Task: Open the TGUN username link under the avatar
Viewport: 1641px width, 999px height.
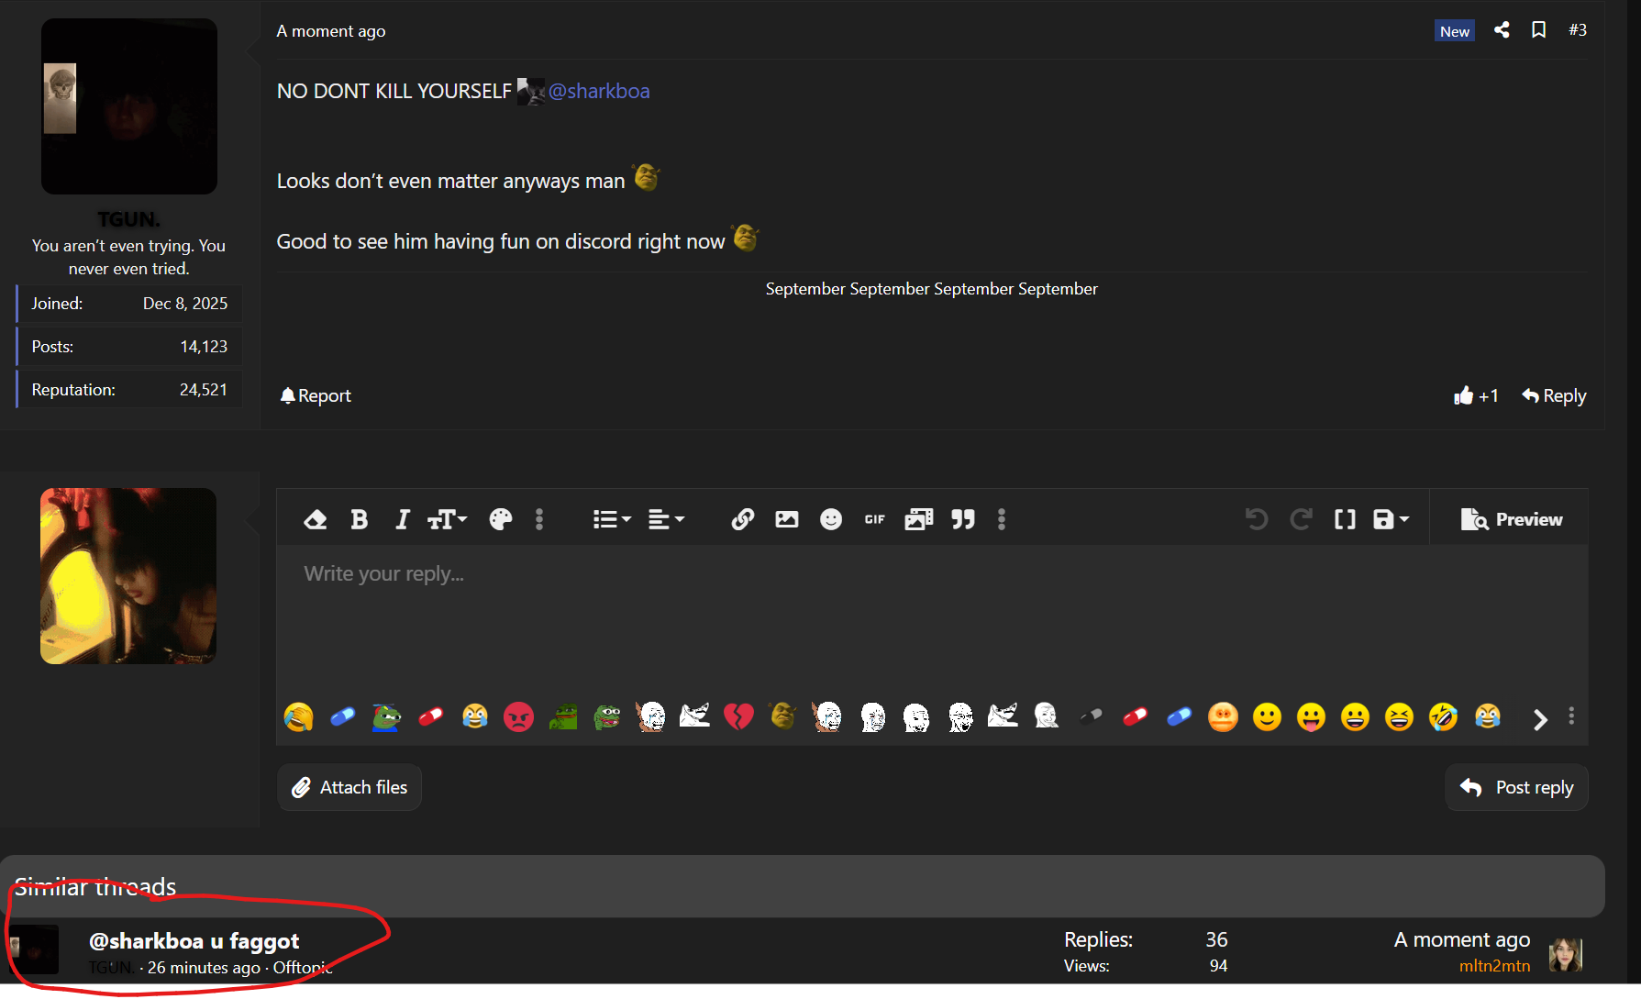Action: click(x=128, y=219)
